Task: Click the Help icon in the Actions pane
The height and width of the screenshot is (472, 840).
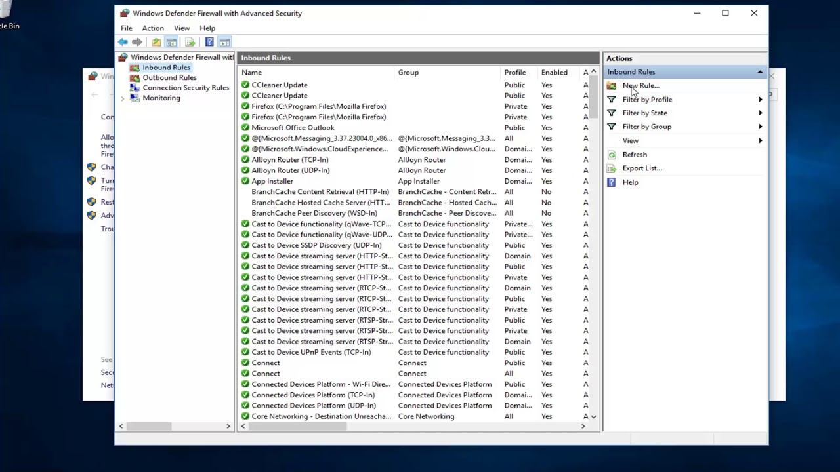Action: [612, 182]
